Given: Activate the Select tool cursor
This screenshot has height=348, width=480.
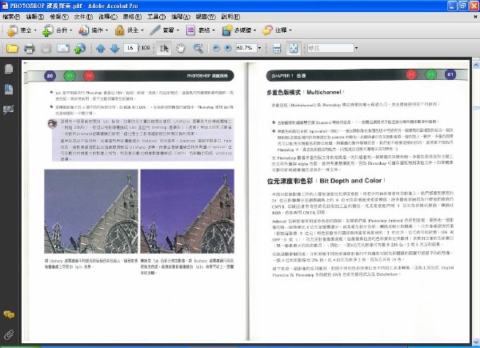Looking at the screenshot, I should [x=164, y=48].
